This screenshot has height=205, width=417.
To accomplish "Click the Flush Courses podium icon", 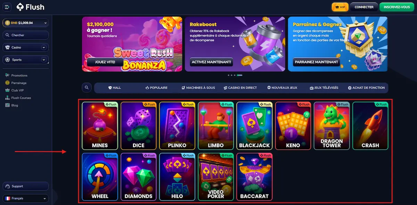I will pyautogui.click(x=7, y=98).
